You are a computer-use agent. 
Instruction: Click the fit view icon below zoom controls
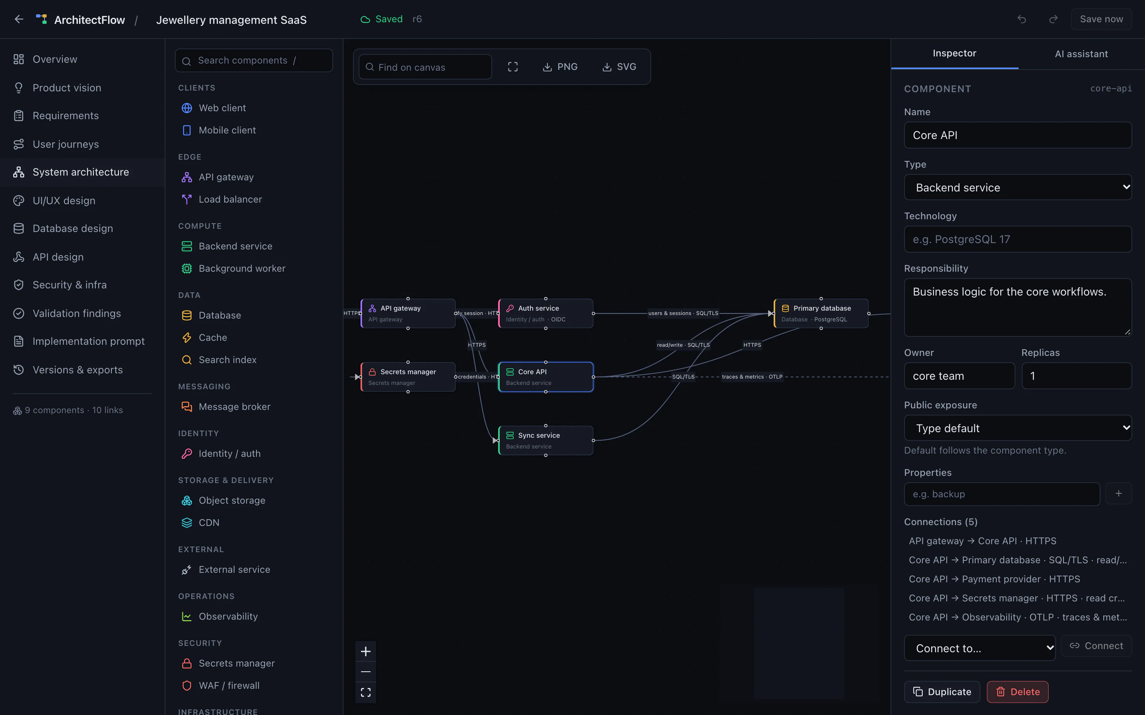click(x=366, y=692)
